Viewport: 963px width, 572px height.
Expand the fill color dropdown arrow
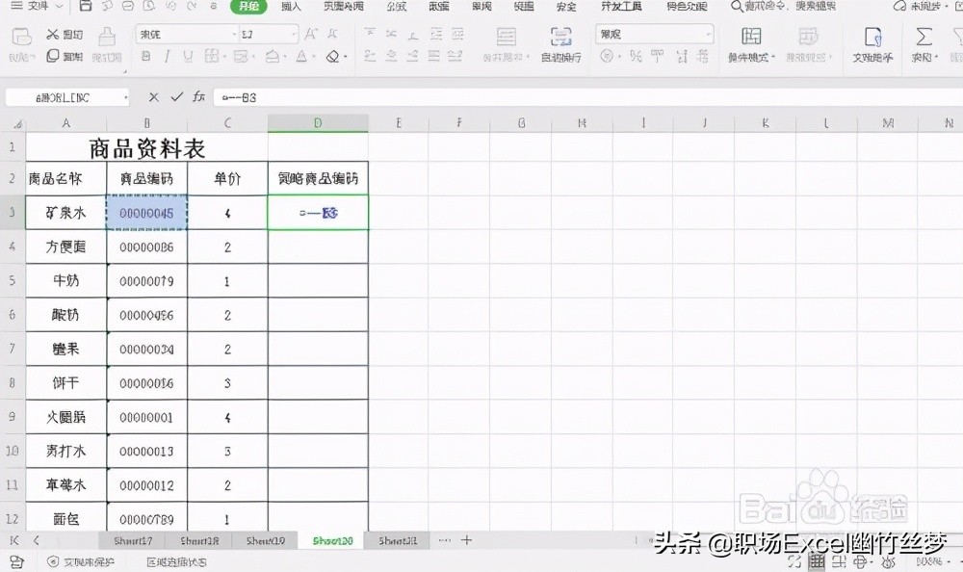click(x=284, y=57)
